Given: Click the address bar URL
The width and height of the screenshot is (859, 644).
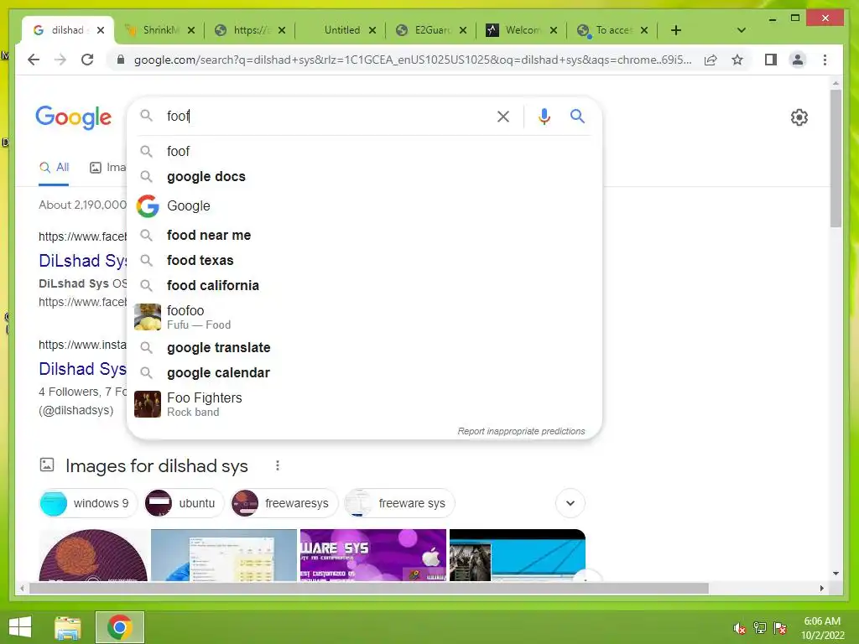Looking at the screenshot, I should [x=413, y=60].
